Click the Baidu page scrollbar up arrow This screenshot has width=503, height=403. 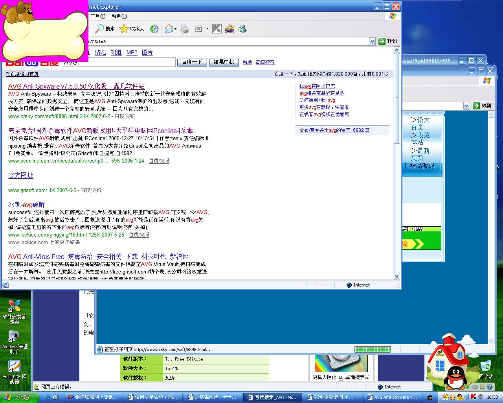[x=397, y=50]
